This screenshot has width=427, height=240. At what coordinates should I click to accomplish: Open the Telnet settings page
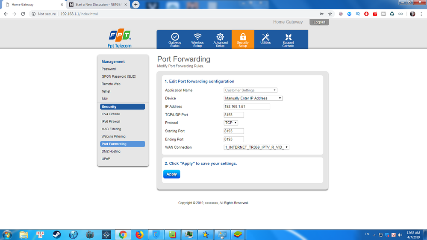coord(106,91)
